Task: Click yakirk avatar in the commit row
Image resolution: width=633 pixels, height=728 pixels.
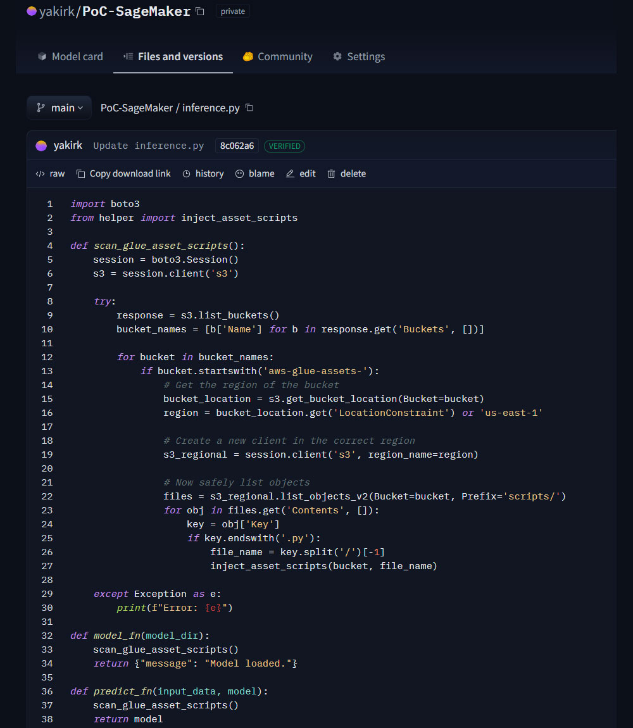Action: click(41, 146)
